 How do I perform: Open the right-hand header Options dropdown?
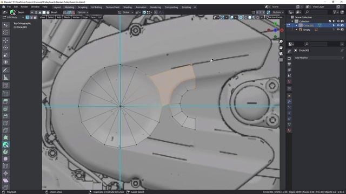(278, 12)
